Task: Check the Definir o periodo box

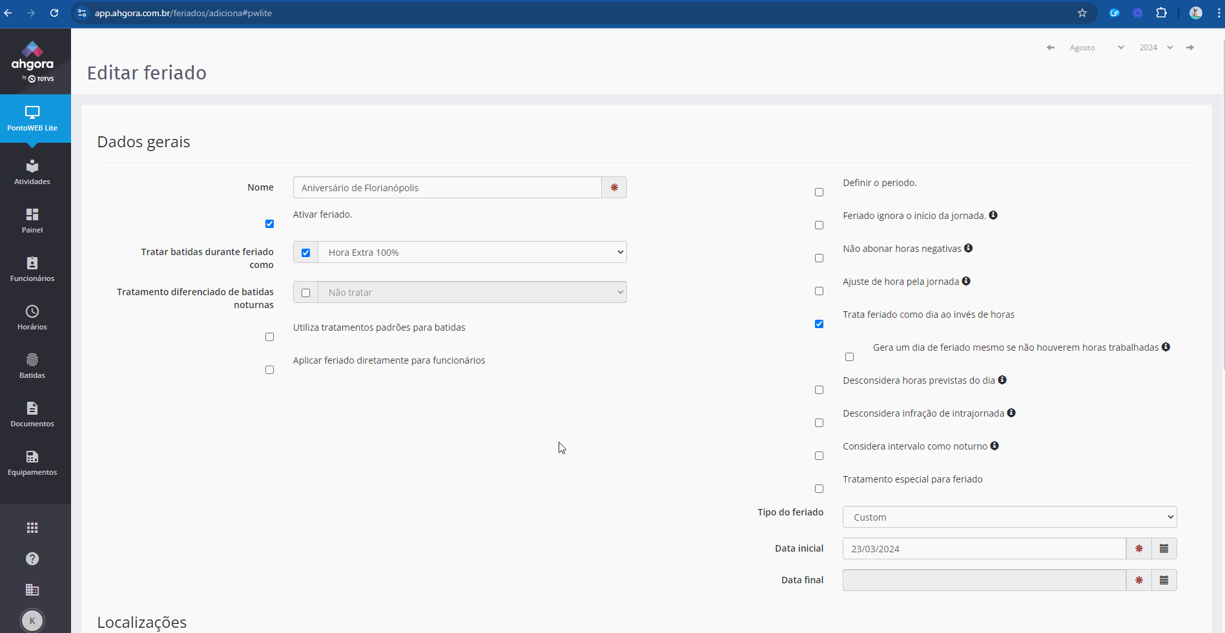Action: click(x=819, y=192)
